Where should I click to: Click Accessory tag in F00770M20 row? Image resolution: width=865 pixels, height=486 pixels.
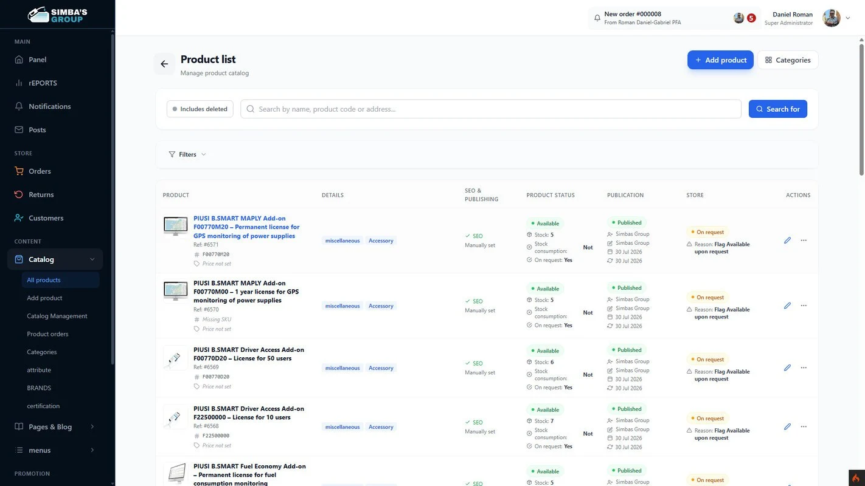[x=381, y=241]
